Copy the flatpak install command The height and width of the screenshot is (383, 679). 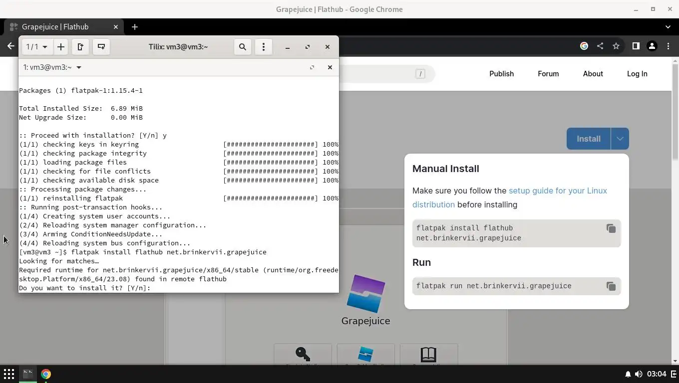[611, 228]
